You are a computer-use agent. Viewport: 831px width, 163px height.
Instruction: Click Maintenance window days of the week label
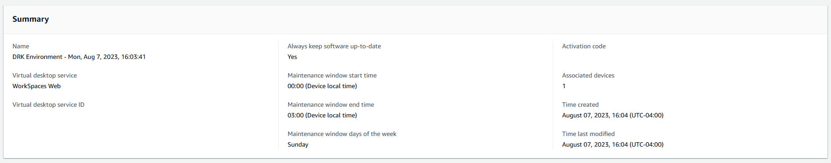(342, 134)
